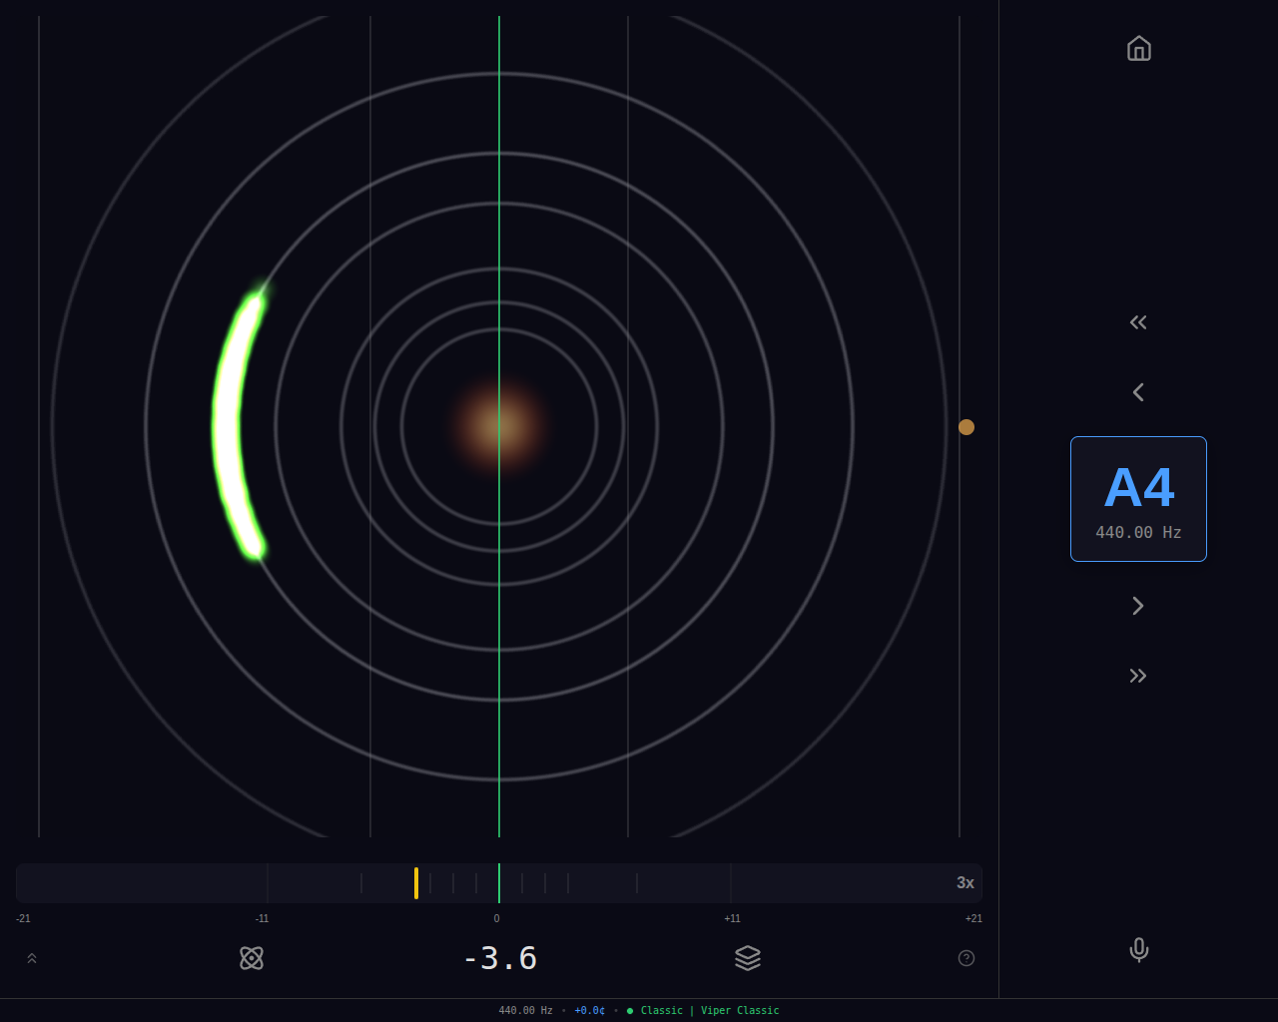The width and height of the screenshot is (1278, 1022).
Task: Click the cents meter scale bar
Action: (498, 882)
